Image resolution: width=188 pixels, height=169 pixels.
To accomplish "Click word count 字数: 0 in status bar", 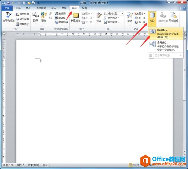I will (21, 165).
